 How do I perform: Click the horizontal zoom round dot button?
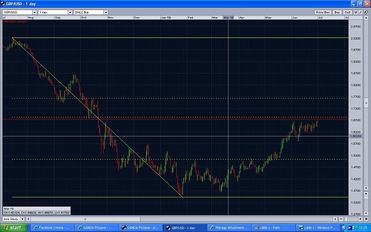[360, 219]
